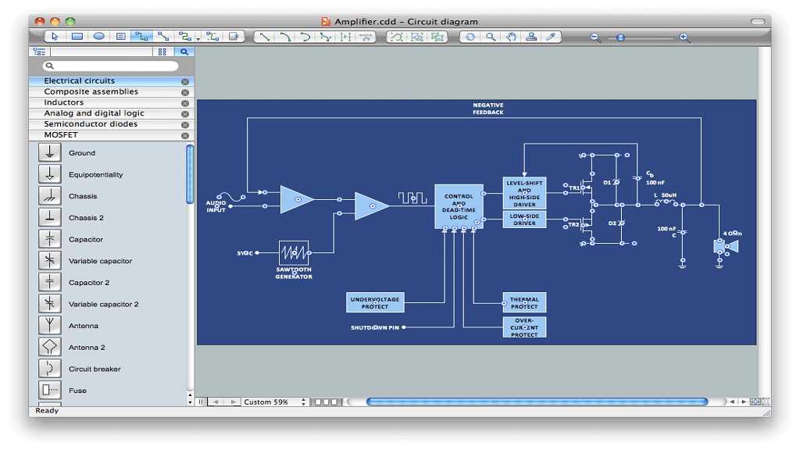Pick the Ground symbol

pos(49,152)
